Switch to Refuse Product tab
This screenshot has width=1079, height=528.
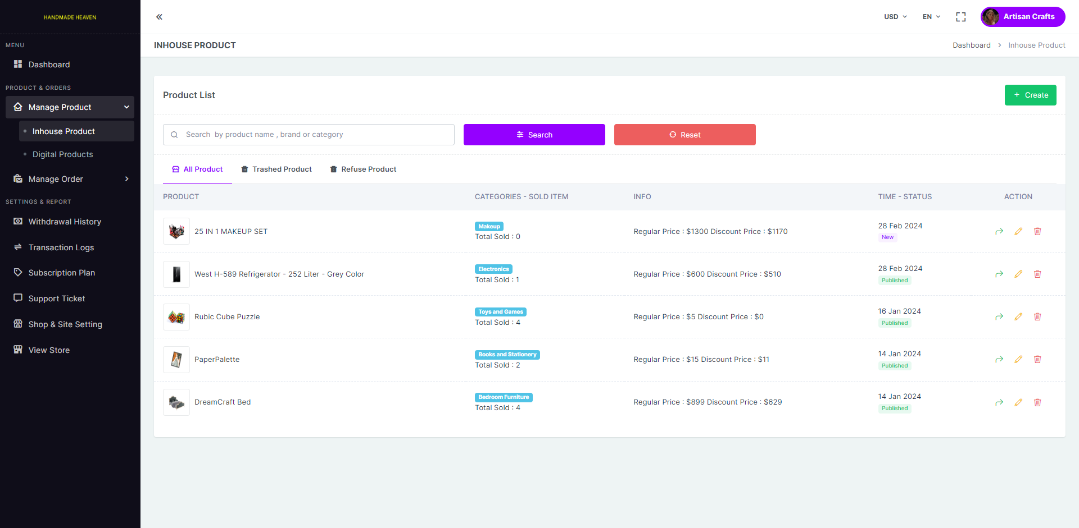pos(363,169)
